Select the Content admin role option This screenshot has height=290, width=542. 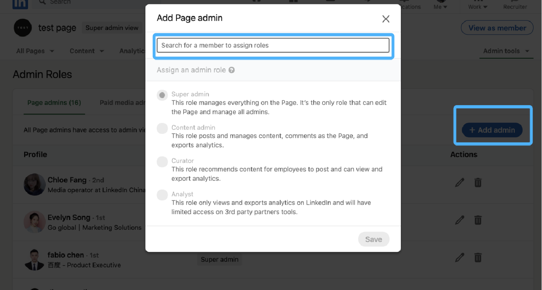[162, 128]
